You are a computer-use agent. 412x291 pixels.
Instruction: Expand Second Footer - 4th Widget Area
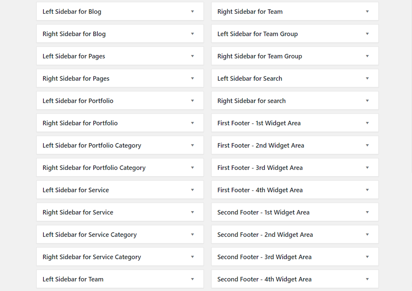coord(367,279)
